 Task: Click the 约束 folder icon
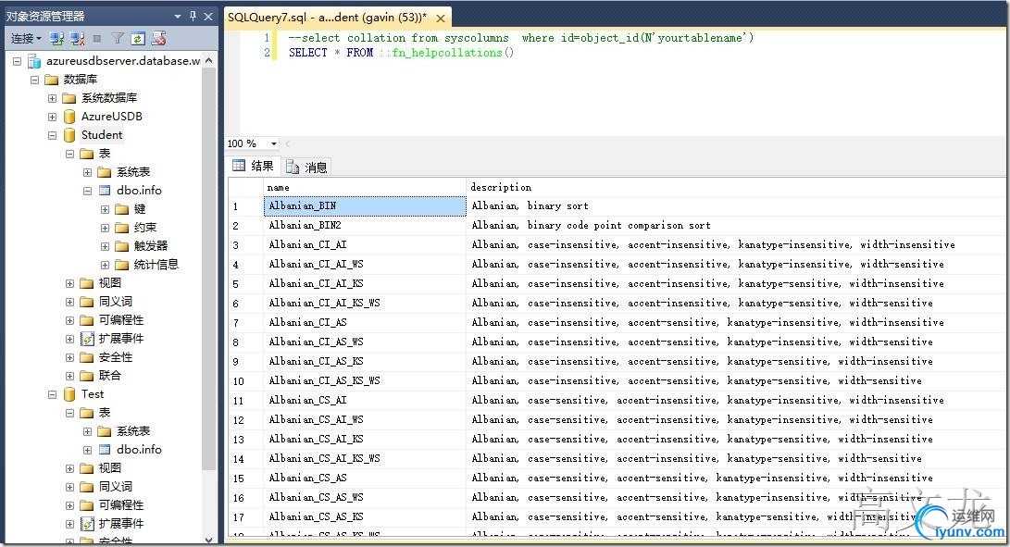point(122,228)
